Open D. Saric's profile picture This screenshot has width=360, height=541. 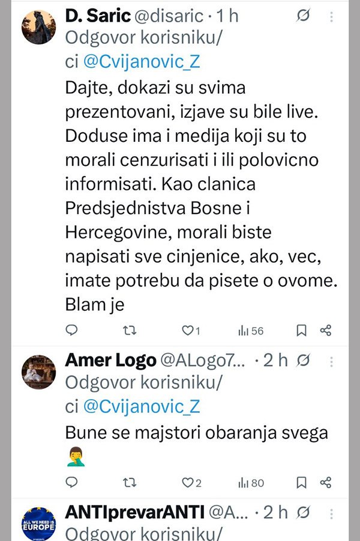click(x=39, y=27)
